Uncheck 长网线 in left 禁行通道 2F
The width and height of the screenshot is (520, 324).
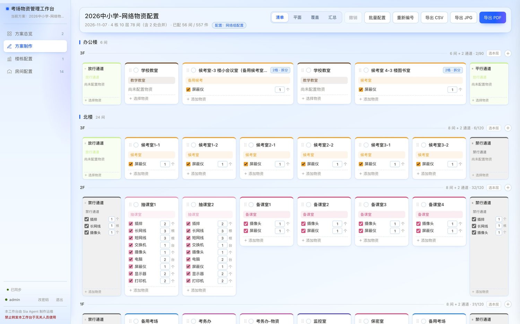[x=87, y=226]
